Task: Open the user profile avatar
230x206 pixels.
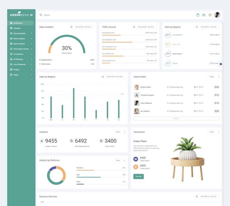Action: (x=217, y=15)
